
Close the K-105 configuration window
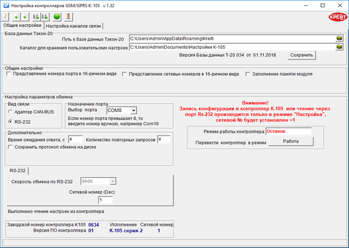(x=339, y=6)
